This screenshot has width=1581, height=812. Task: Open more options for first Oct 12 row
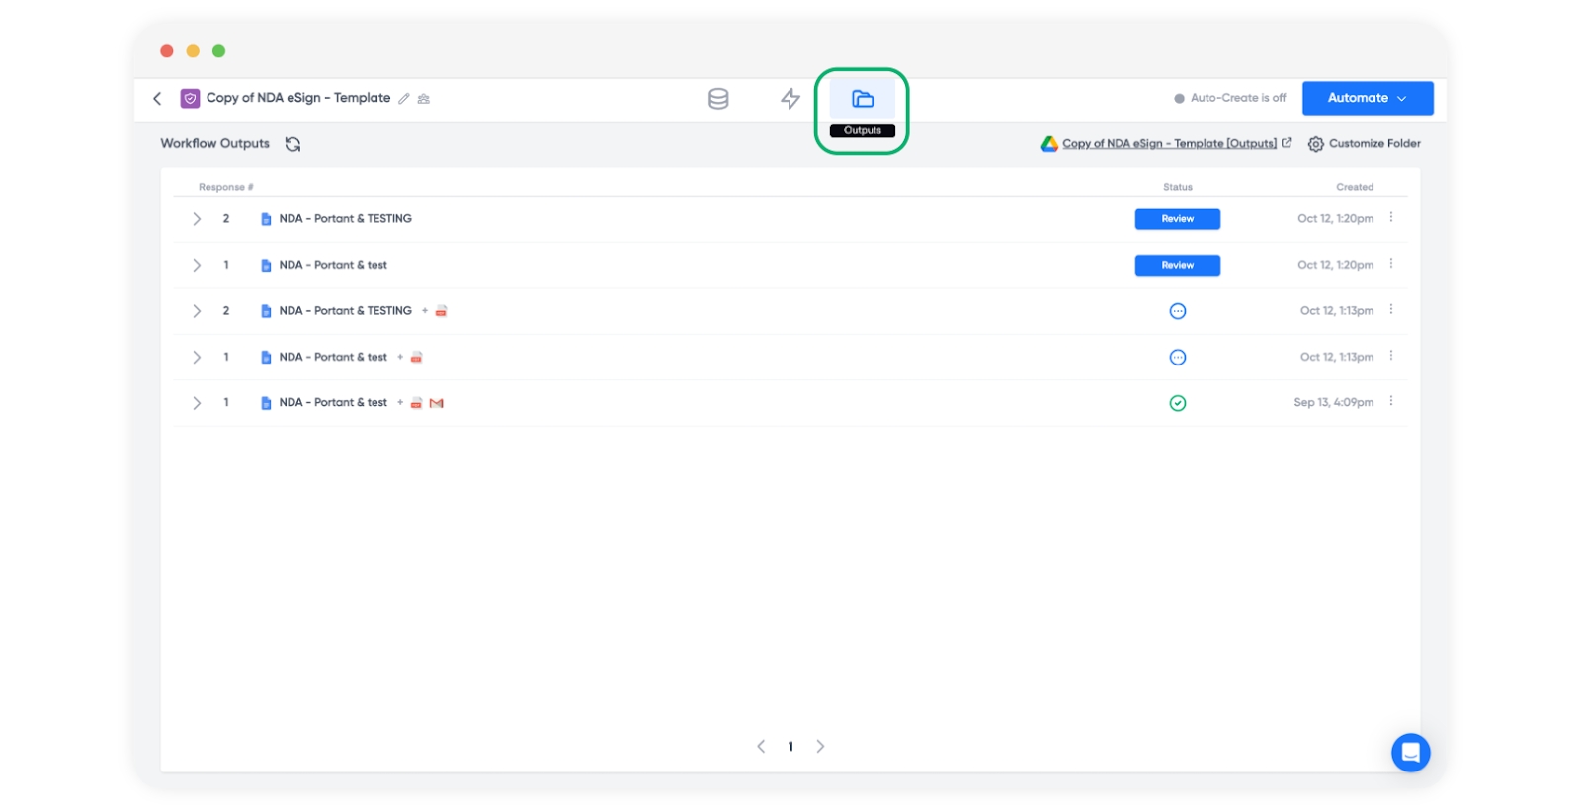pyautogui.click(x=1391, y=217)
